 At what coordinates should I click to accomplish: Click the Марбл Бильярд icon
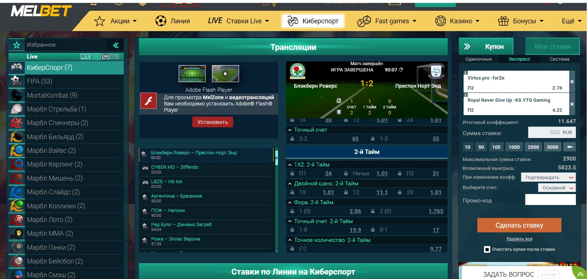[16, 137]
